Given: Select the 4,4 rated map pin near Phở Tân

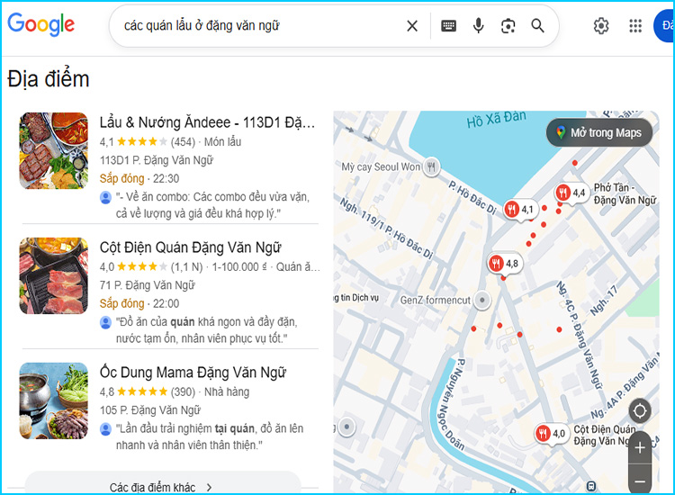Looking at the screenshot, I should 571,193.
